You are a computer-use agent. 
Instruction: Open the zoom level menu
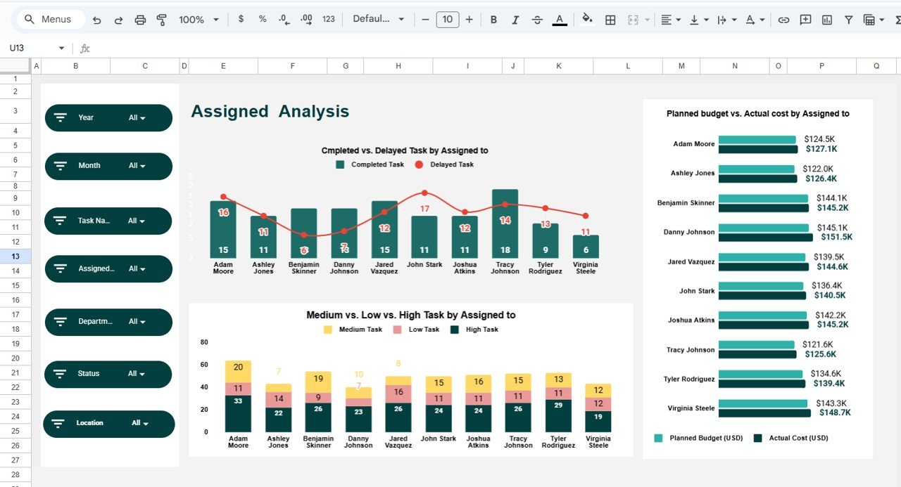point(199,20)
